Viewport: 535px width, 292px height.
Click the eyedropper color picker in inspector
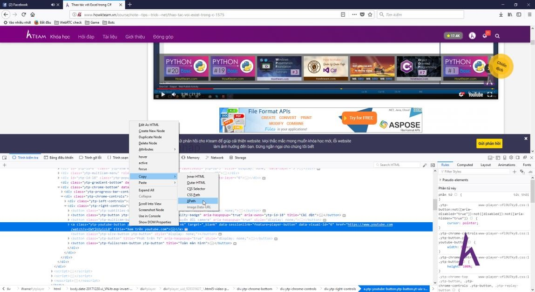pos(425,165)
